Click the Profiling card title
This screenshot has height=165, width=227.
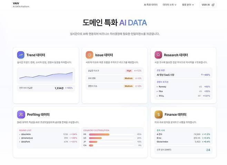(38, 114)
